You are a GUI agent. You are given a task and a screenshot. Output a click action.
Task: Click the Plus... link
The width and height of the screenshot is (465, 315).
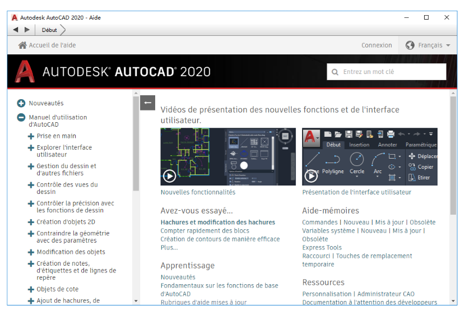pyautogui.click(x=169, y=247)
